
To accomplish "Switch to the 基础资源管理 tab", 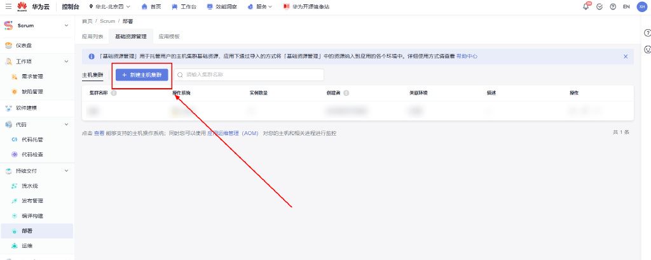I will pos(131,36).
